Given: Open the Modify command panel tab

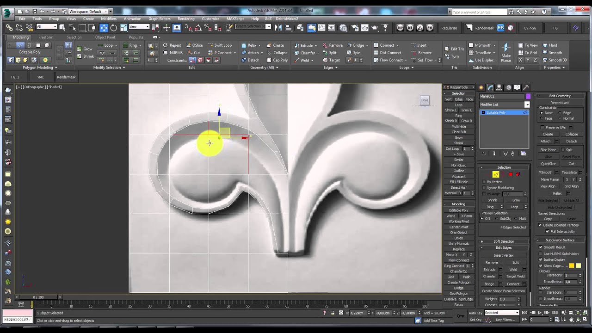Looking at the screenshot, I should tap(490, 87).
